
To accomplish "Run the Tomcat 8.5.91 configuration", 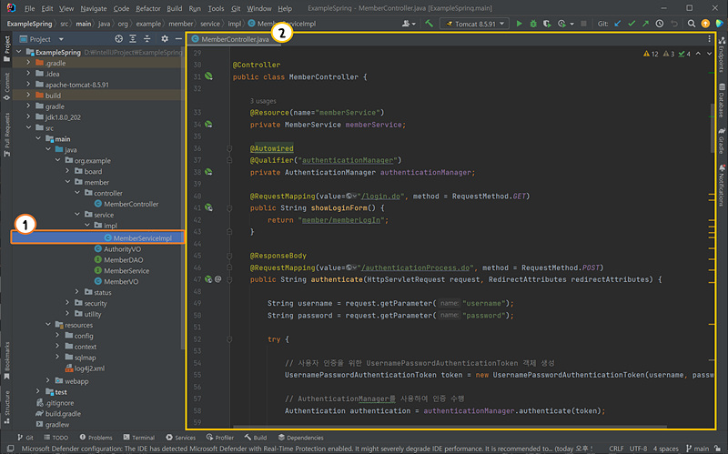I will tap(519, 24).
